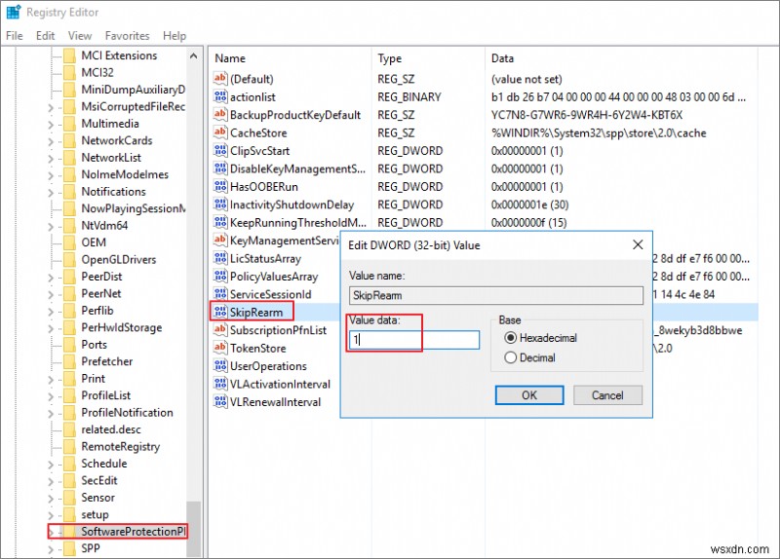Click the UserOperations DWORD icon
The image size is (780, 559).
(x=220, y=366)
